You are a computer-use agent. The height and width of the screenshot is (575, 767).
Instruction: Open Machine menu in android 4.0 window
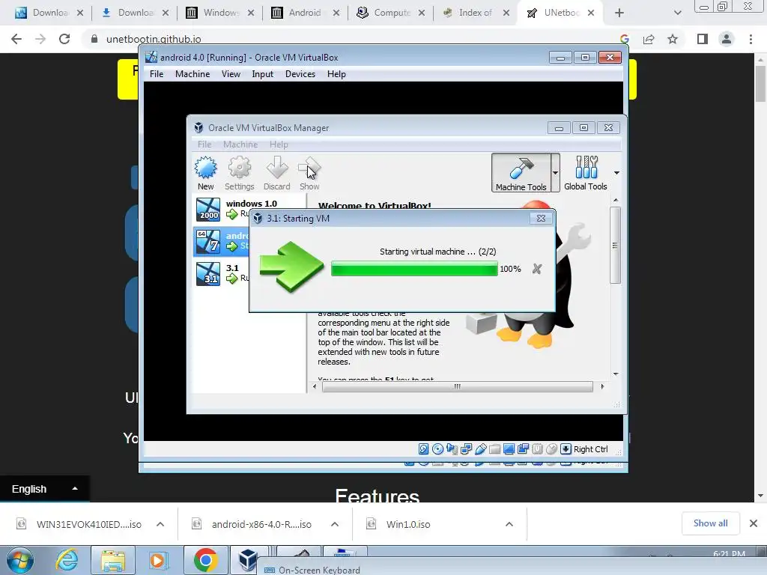point(192,74)
